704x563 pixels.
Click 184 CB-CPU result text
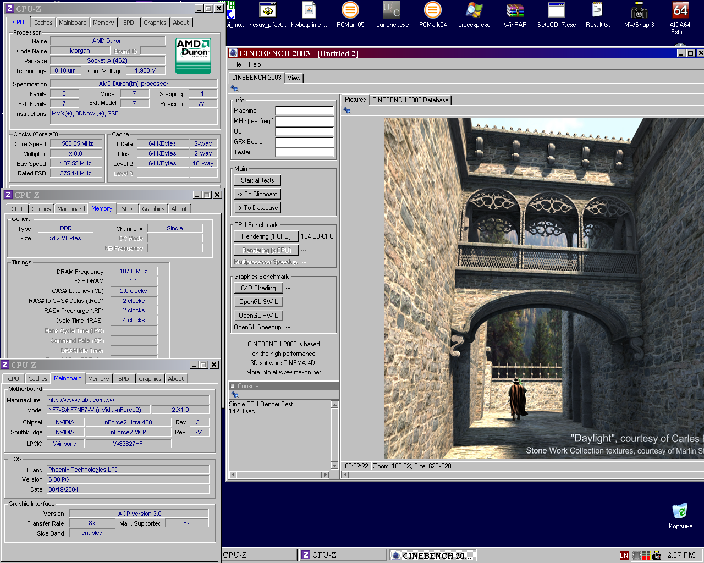[317, 236]
